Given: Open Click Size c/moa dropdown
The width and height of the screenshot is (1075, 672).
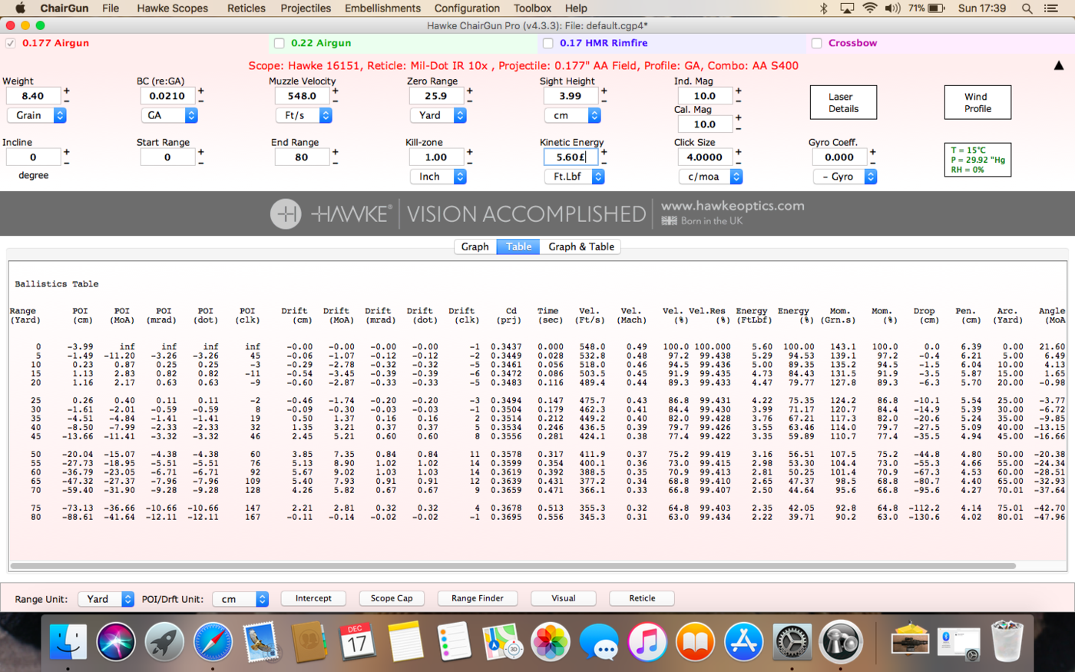Looking at the screenshot, I should 710,177.
